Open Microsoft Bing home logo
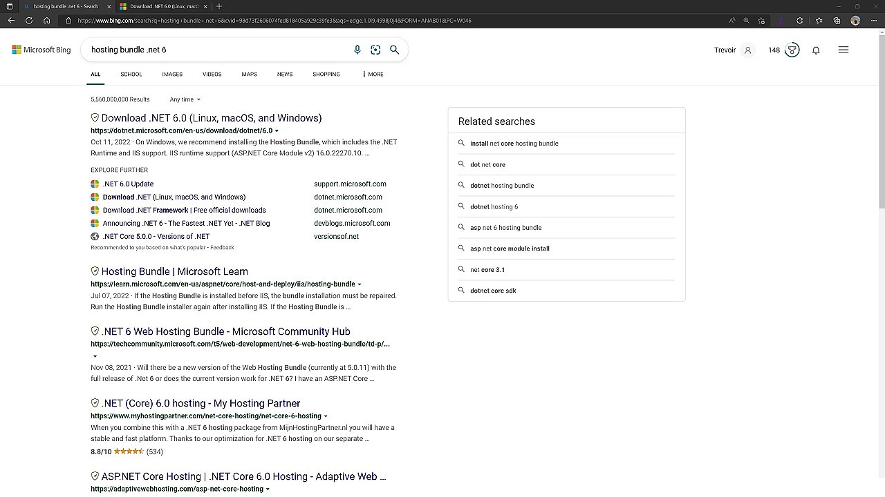The height and width of the screenshot is (497, 885). pos(41,50)
